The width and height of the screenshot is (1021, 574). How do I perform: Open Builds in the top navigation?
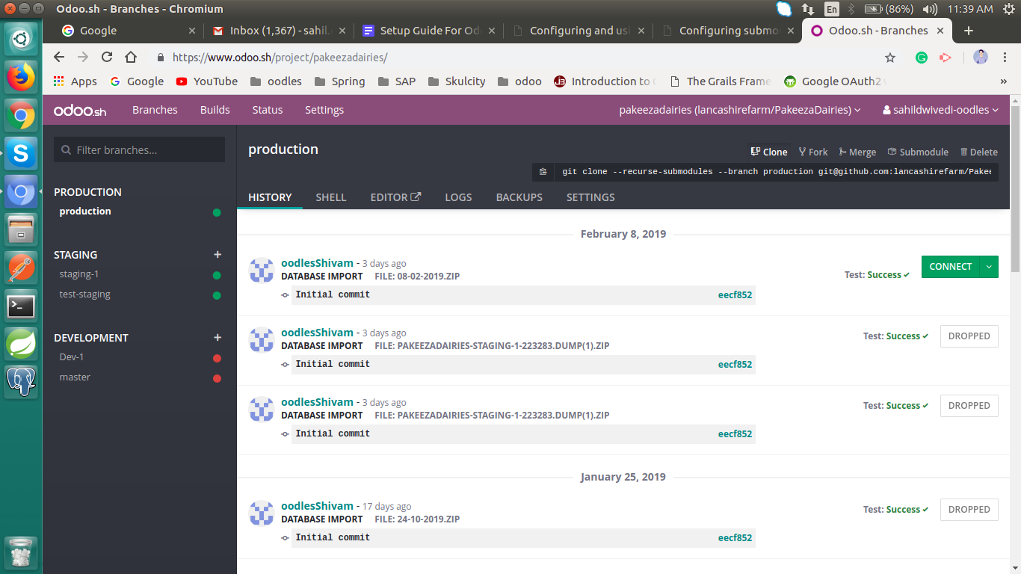point(215,110)
